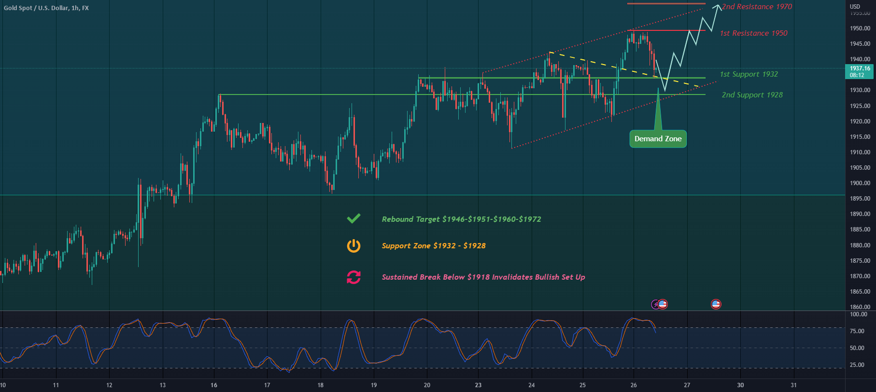Click date label 31 on the time axis
The image size is (876, 392).
(793, 385)
